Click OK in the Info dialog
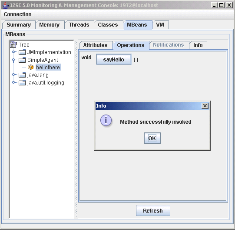Image resolution: width=235 pixels, height=230 pixels. point(152,138)
